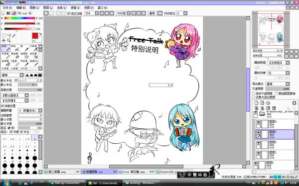
Task: Select the zoom magnifier tool
Action: [9, 41]
